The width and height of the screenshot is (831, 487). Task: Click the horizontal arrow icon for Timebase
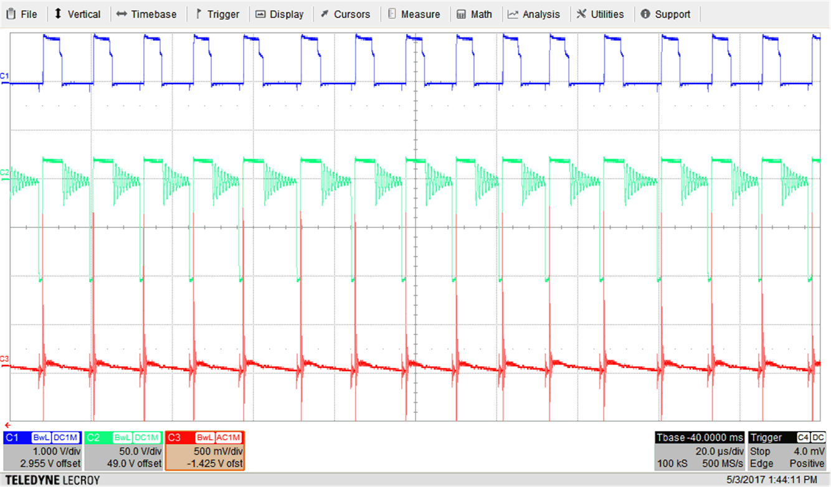tap(121, 14)
